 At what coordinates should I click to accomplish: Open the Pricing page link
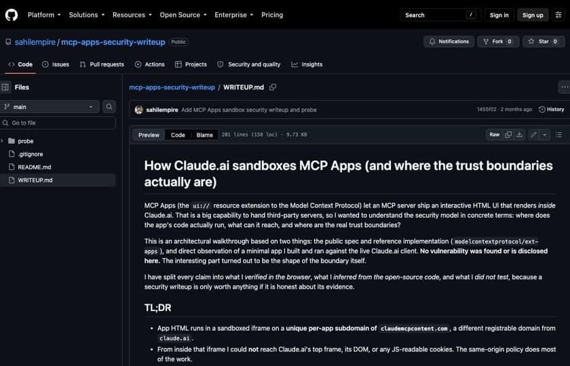click(272, 15)
